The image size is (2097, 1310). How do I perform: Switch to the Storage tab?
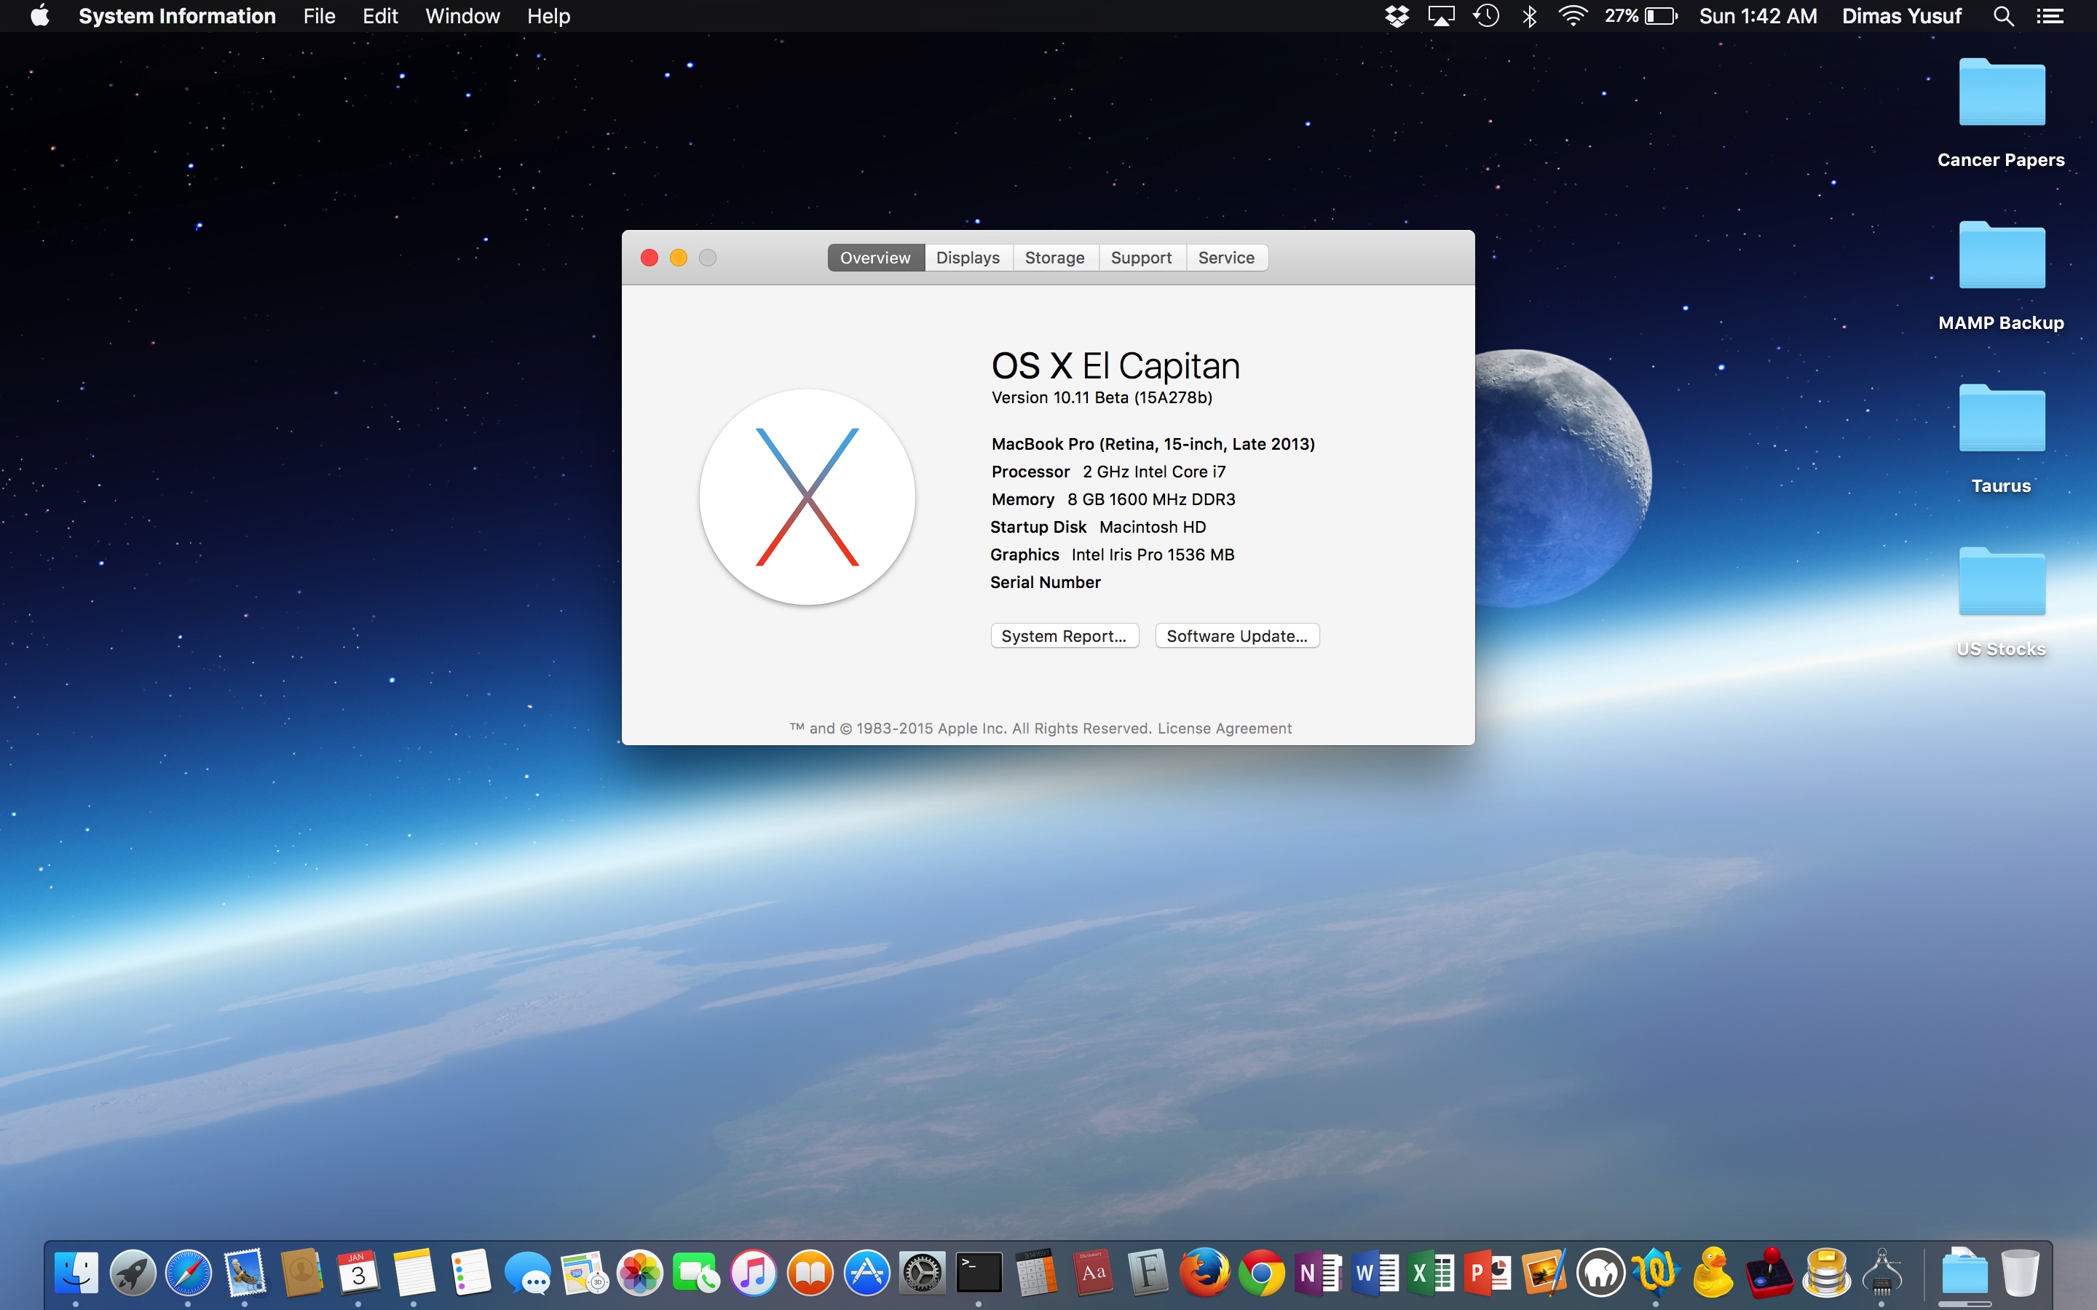pos(1054,258)
